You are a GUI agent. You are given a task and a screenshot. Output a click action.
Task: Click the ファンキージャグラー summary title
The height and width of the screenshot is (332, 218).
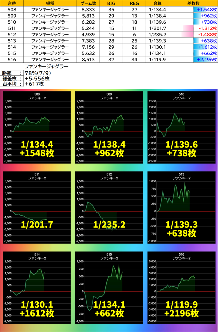[46, 66]
